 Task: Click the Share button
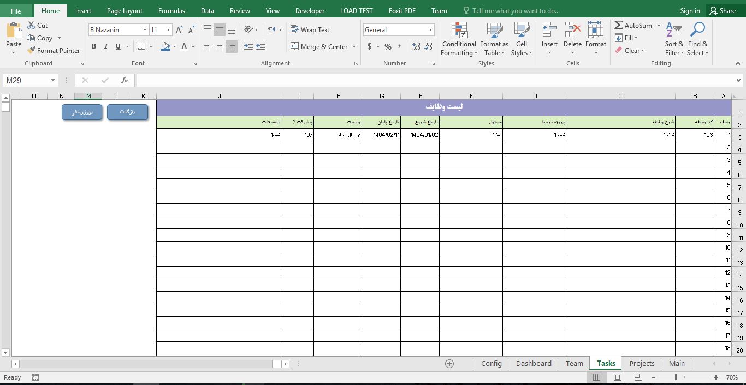coord(722,10)
